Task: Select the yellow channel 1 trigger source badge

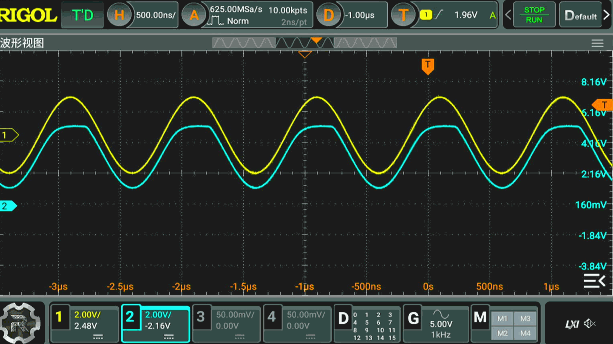Action: [426, 15]
